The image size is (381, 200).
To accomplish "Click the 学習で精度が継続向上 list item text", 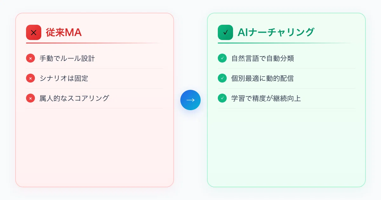I will (x=266, y=98).
